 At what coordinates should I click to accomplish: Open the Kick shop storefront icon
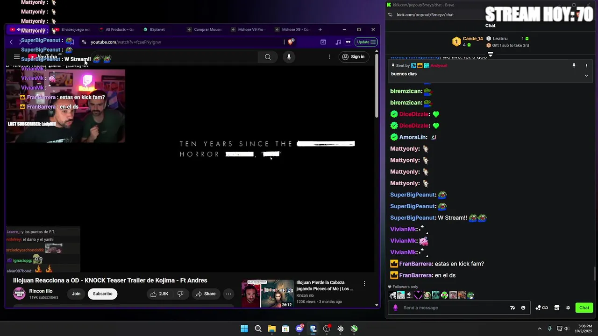point(557,308)
